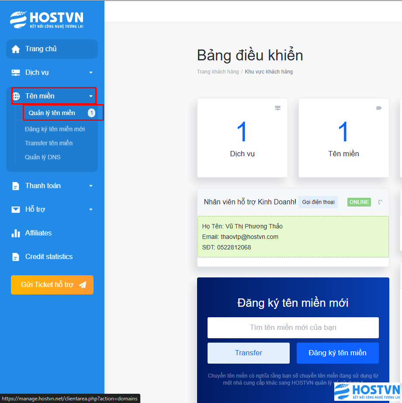
Task: Click the HOSTVN logo in the sidebar
Action: (47, 20)
